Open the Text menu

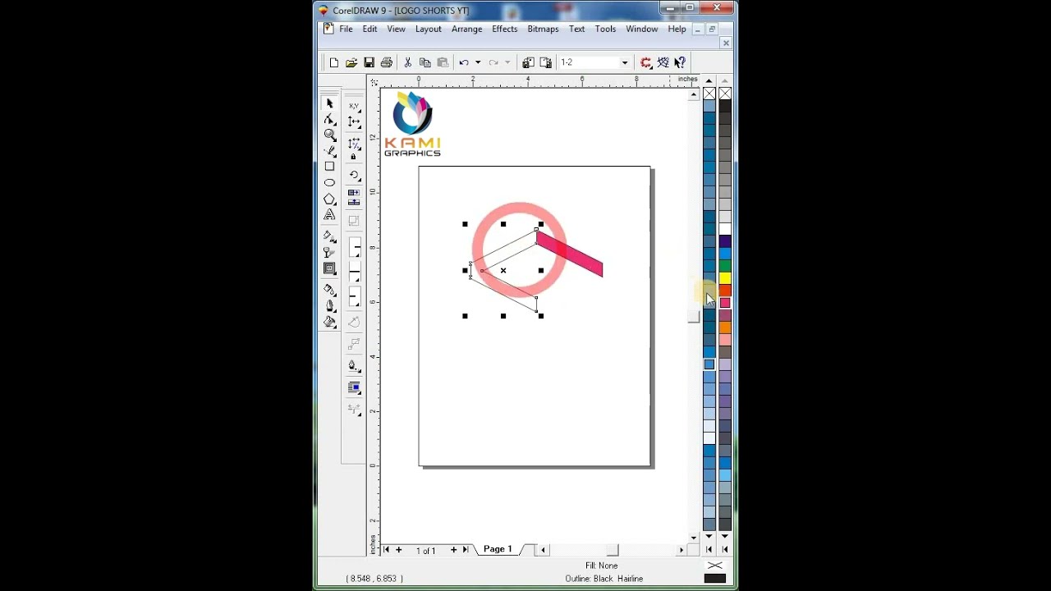(x=577, y=29)
